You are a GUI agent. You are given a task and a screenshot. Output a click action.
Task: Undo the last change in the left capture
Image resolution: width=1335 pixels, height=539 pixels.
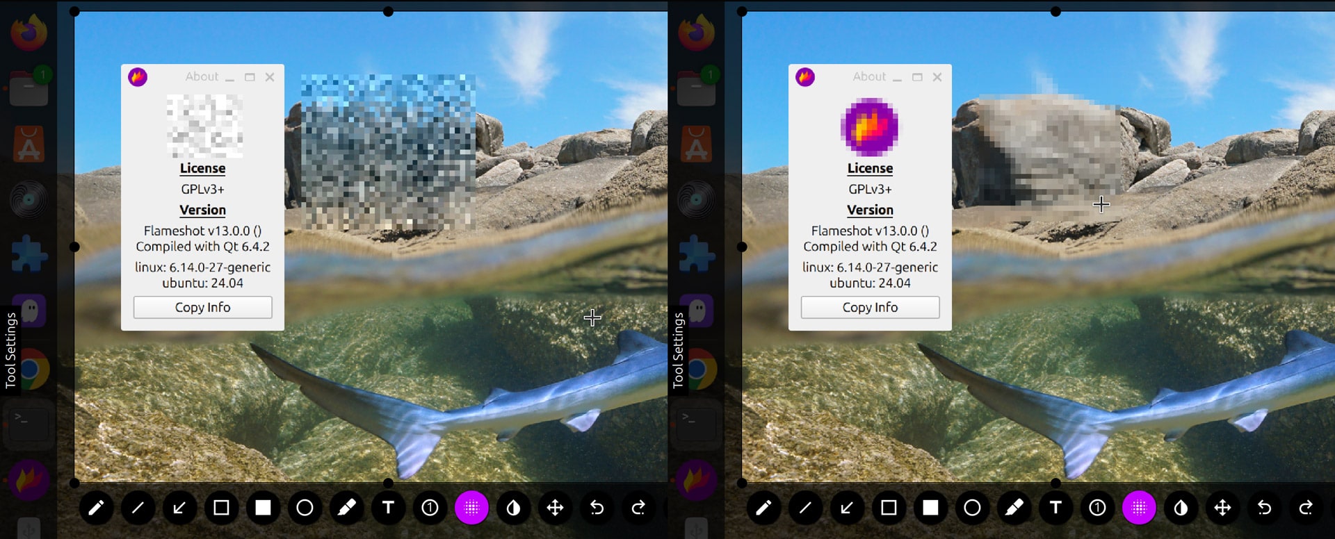click(597, 508)
